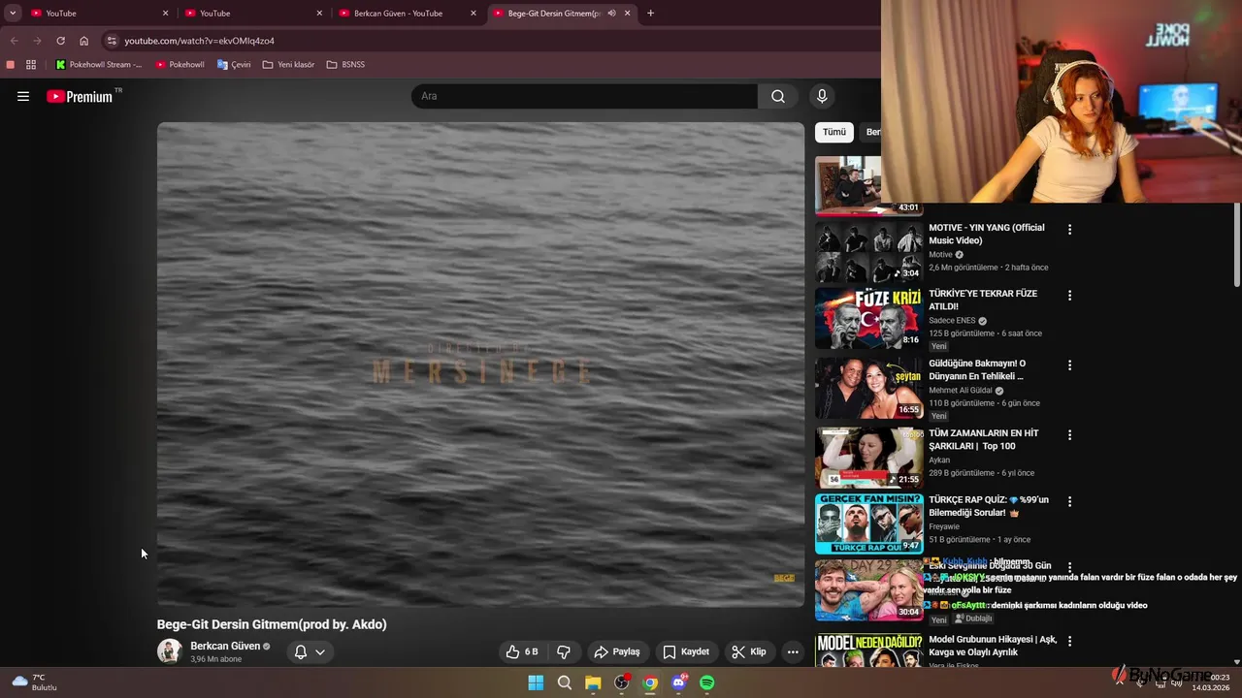Open the Sadece ENES channel name
Screen dimensions: 1242x698
(952, 321)
